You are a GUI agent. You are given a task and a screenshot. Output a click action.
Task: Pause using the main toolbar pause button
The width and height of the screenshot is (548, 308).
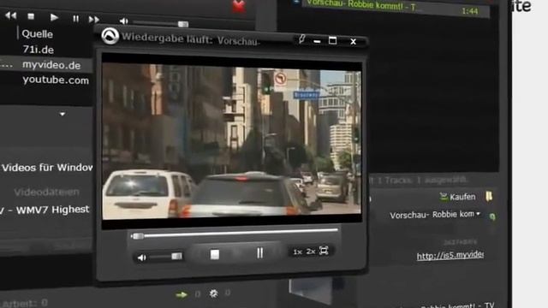point(75,19)
